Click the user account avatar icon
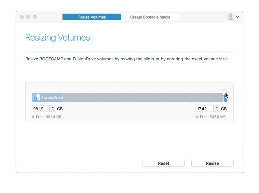 coord(231,17)
